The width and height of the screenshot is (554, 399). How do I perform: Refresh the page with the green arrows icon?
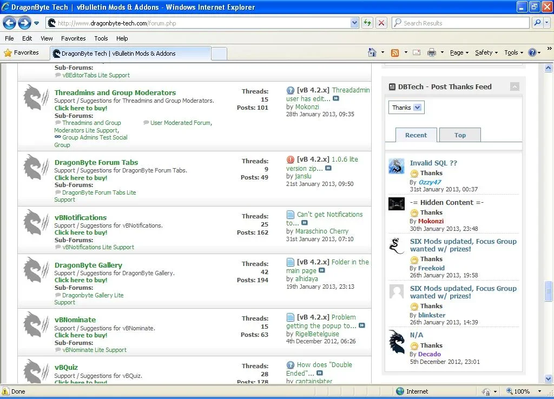pos(367,23)
